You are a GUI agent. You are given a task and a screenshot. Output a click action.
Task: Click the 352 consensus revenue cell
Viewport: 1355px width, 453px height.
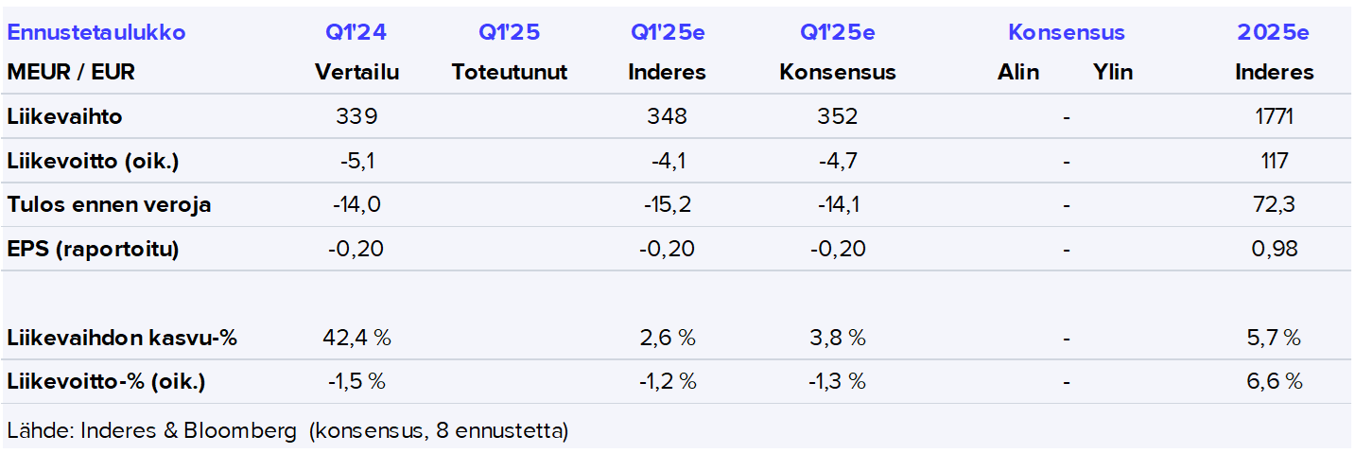click(x=838, y=117)
